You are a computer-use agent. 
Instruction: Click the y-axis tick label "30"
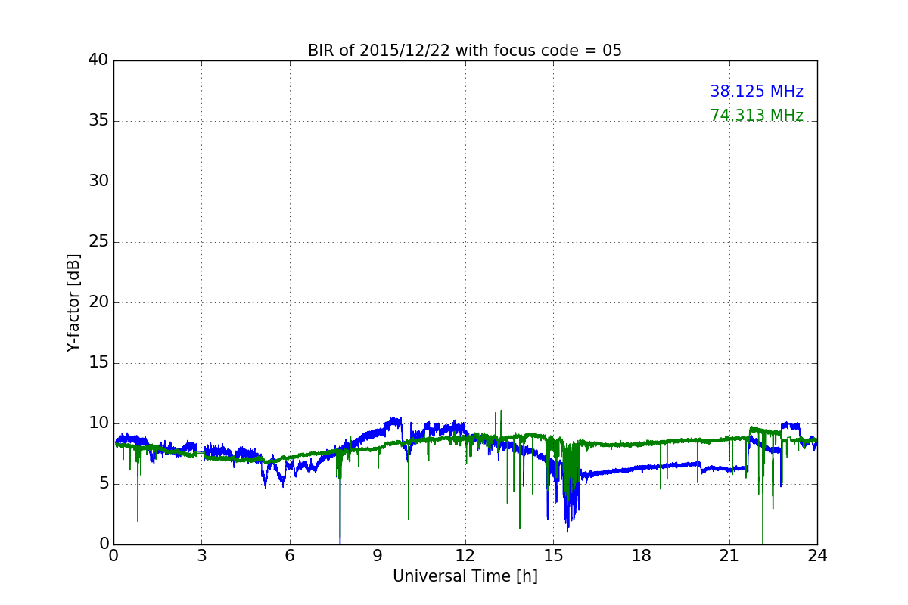(98, 181)
